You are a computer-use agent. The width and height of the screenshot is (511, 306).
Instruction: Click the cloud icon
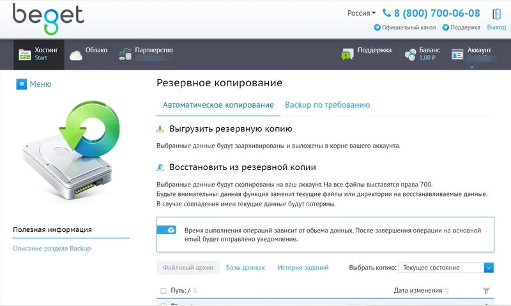[x=75, y=56]
